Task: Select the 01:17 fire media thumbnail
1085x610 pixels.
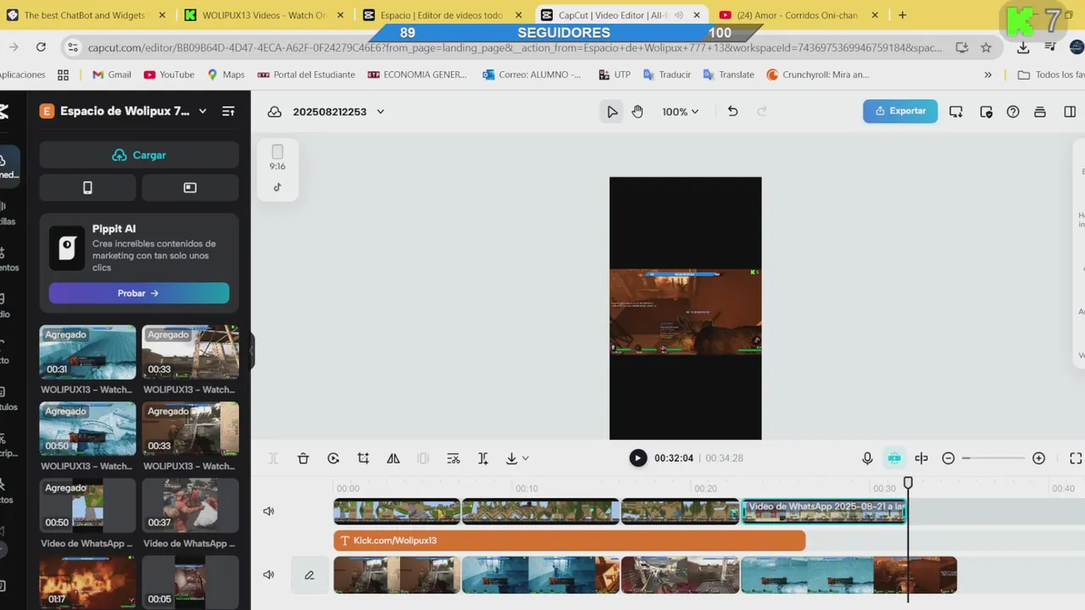Action: click(87, 582)
